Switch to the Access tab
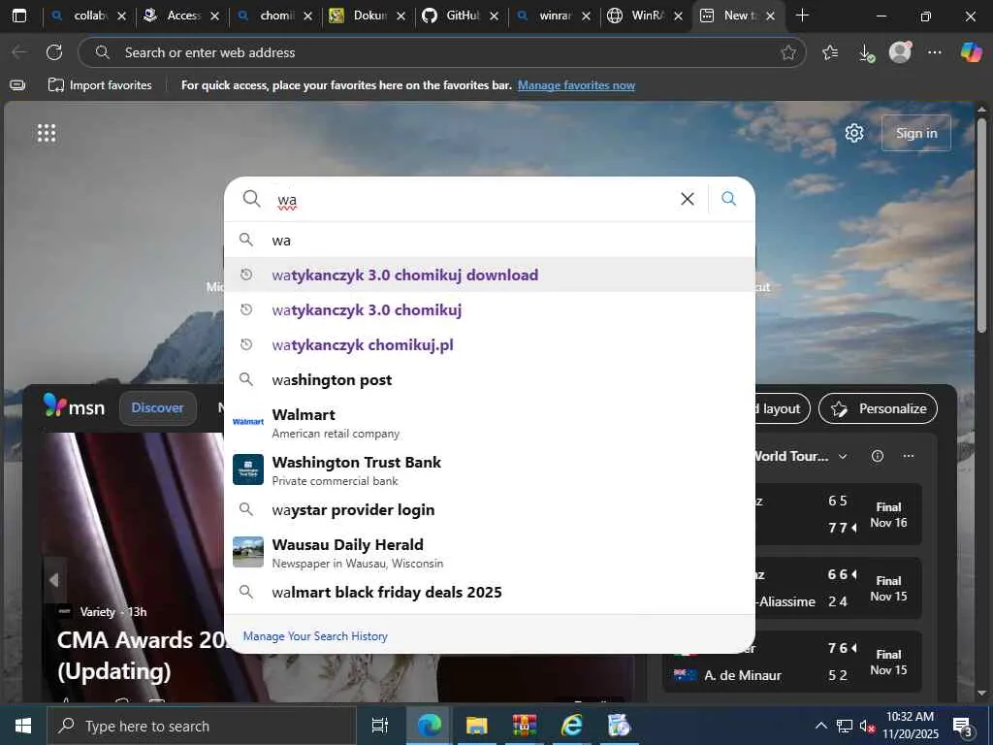The width and height of the screenshot is (993, 745). pyautogui.click(x=179, y=16)
